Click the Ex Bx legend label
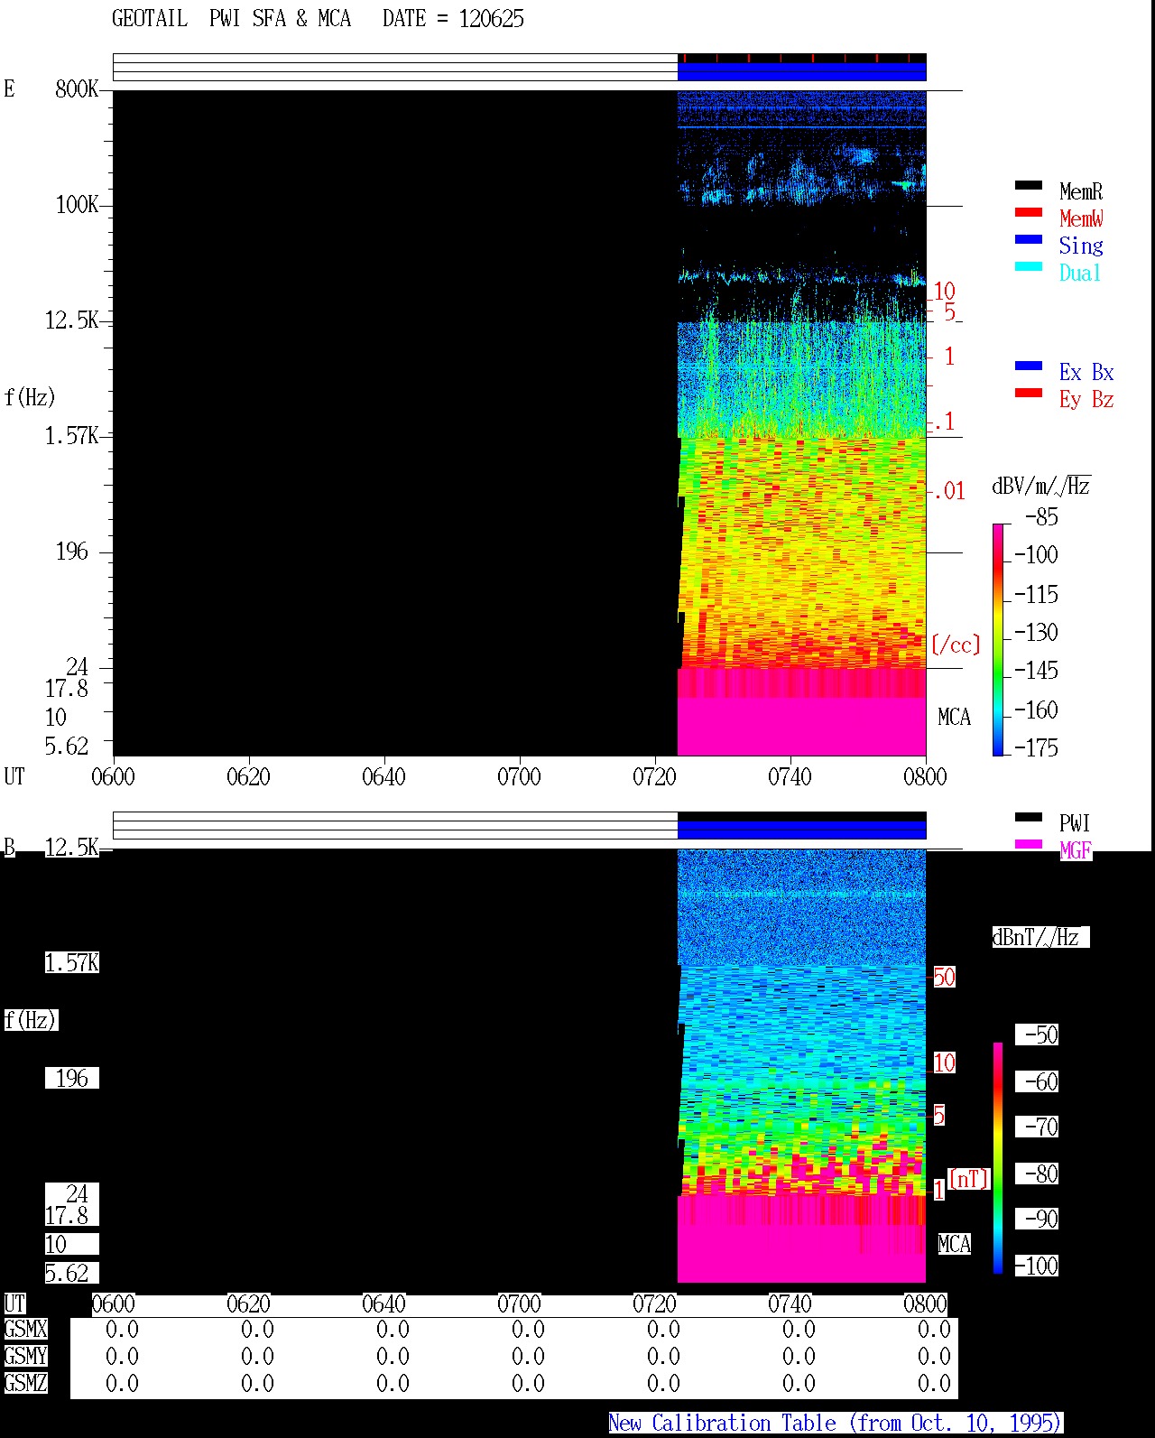The height and width of the screenshot is (1438, 1155). pyautogui.click(x=1086, y=372)
